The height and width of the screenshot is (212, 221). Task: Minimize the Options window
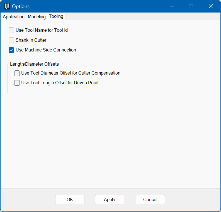172,6
